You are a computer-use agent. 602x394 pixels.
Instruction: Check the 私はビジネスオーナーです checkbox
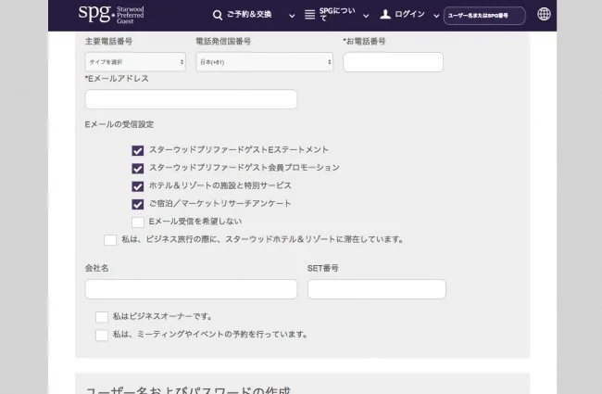[101, 317]
